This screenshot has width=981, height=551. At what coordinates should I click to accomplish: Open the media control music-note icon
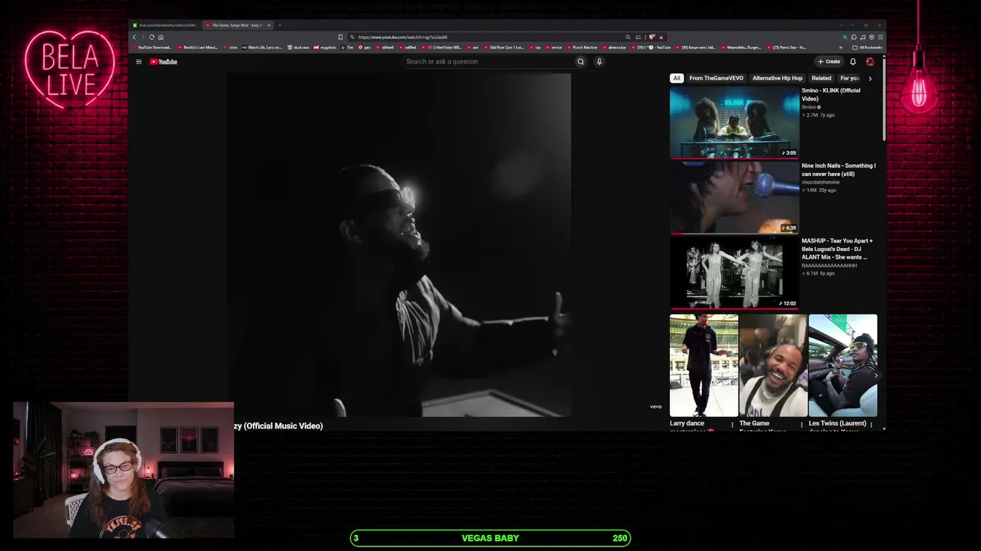point(863,37)
